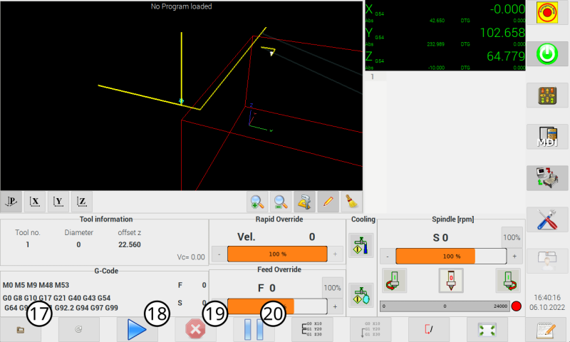Select perspective view P button
This screenshot has width=570, height=342.
(11, 202)
